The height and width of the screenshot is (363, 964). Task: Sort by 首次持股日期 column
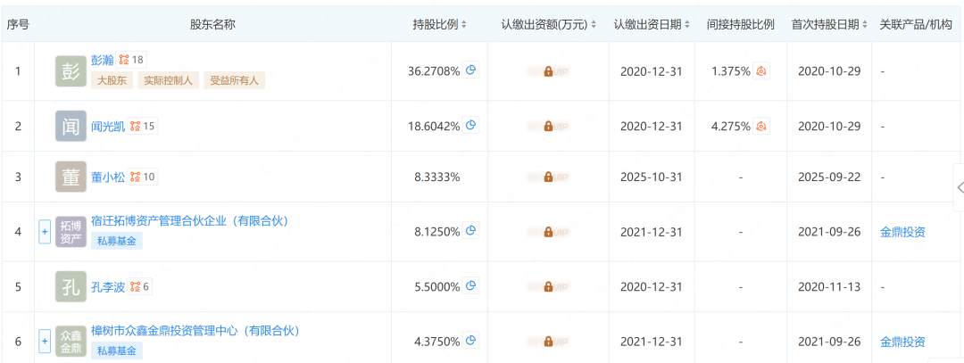[829, 25]
